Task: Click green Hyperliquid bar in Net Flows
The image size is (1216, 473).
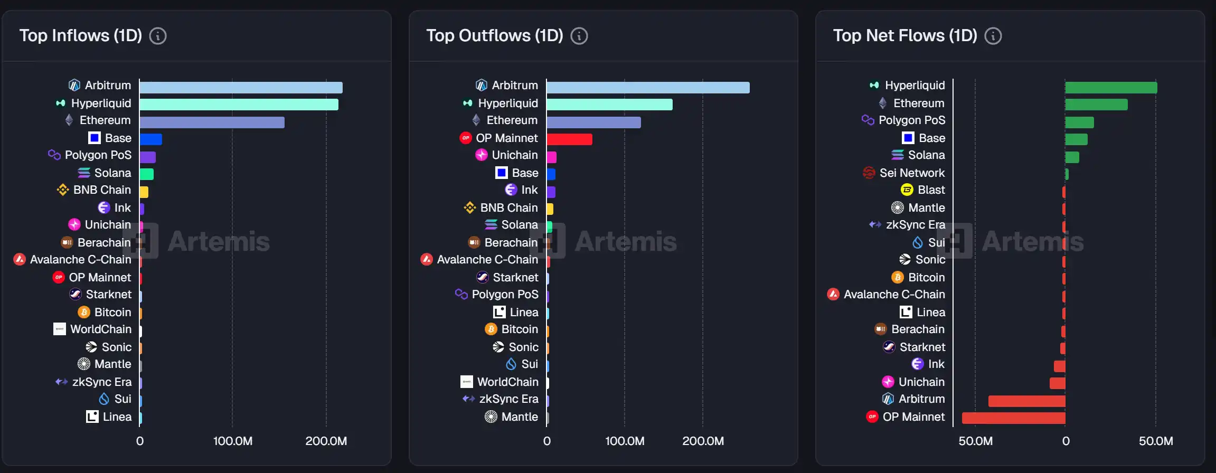Action: 1111,88
